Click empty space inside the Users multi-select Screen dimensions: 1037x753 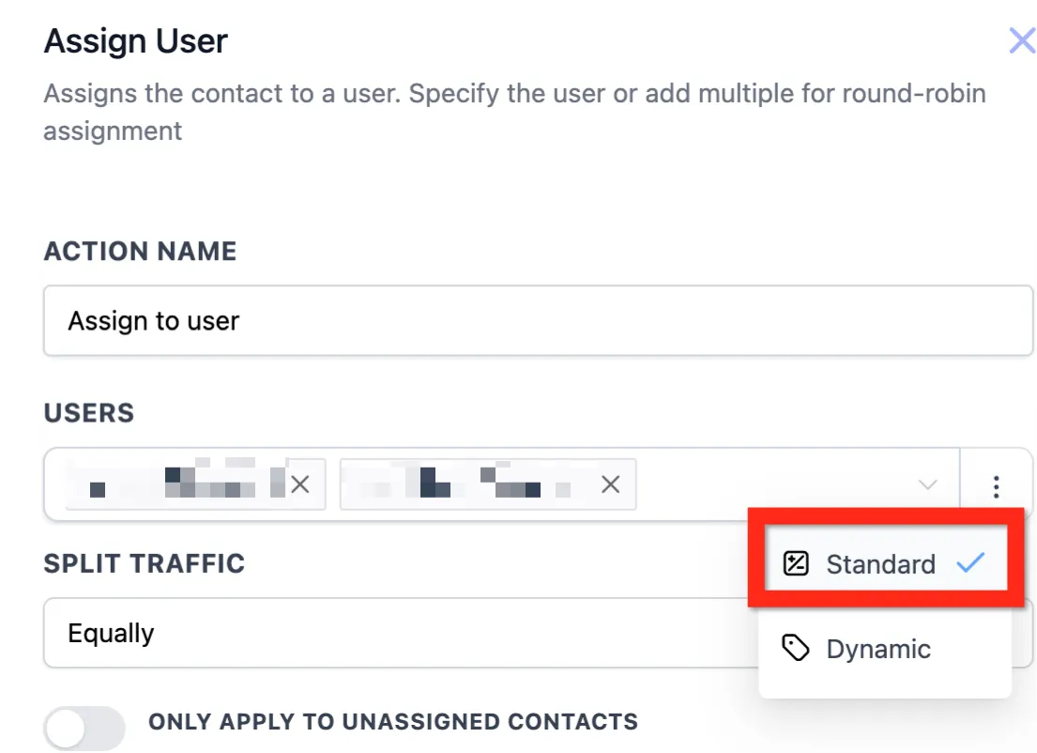coord(774,485)
